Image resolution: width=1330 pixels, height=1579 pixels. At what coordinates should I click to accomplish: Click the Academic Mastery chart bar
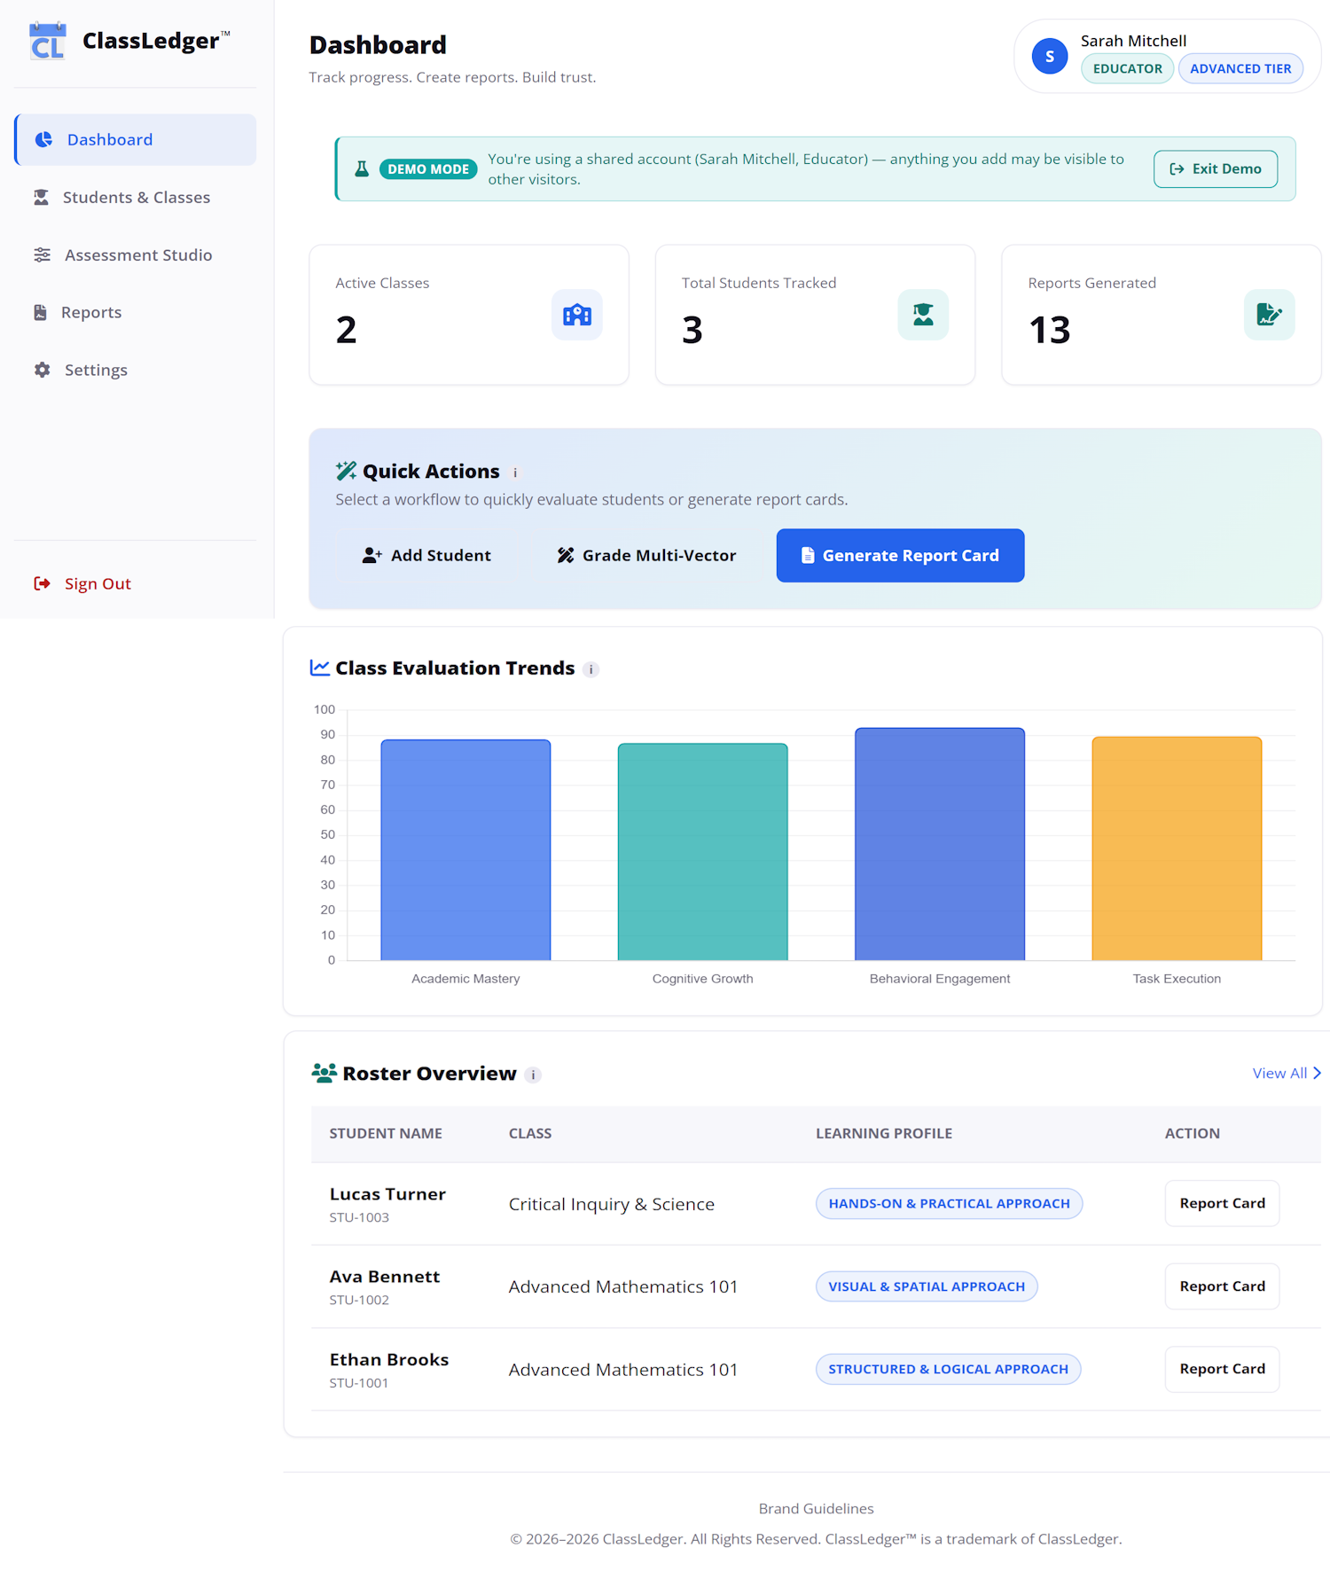pyautogui.click(x=465, y=849)
